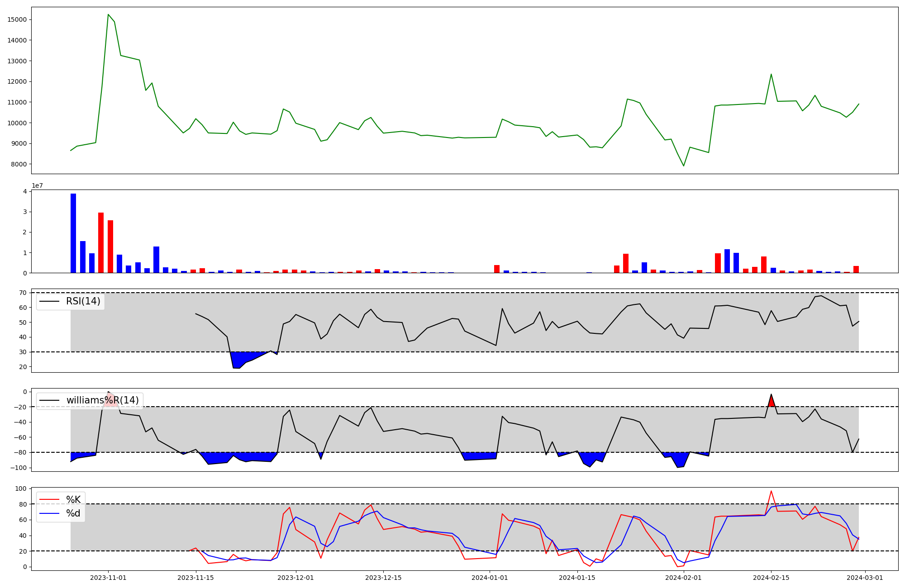Click the 2023-12-15 date tick label
This screenshot has width=905, height=588.
point(383,578)
